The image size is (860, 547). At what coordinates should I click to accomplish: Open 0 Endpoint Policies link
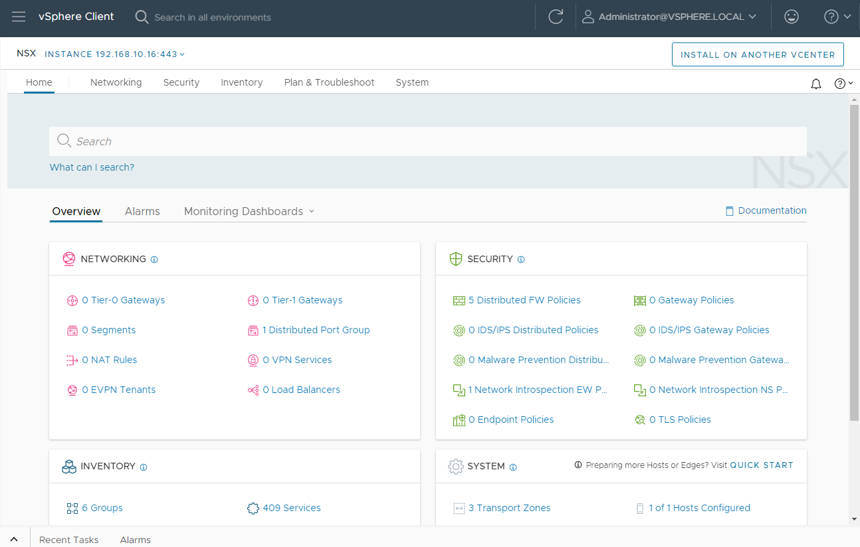[x=511, y=420]
